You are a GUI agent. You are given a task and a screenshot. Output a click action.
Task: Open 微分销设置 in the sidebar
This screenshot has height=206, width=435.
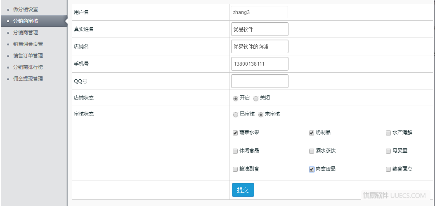(26, 9)
